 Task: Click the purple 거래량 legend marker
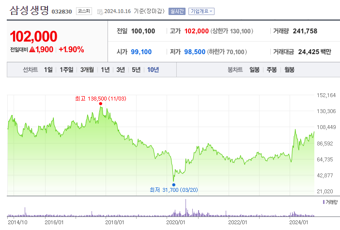324,202
